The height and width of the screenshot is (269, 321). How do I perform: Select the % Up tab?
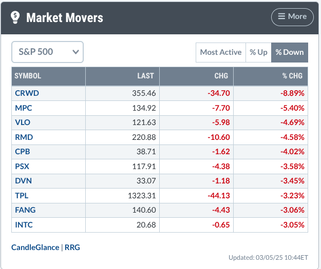click(258, 52)
